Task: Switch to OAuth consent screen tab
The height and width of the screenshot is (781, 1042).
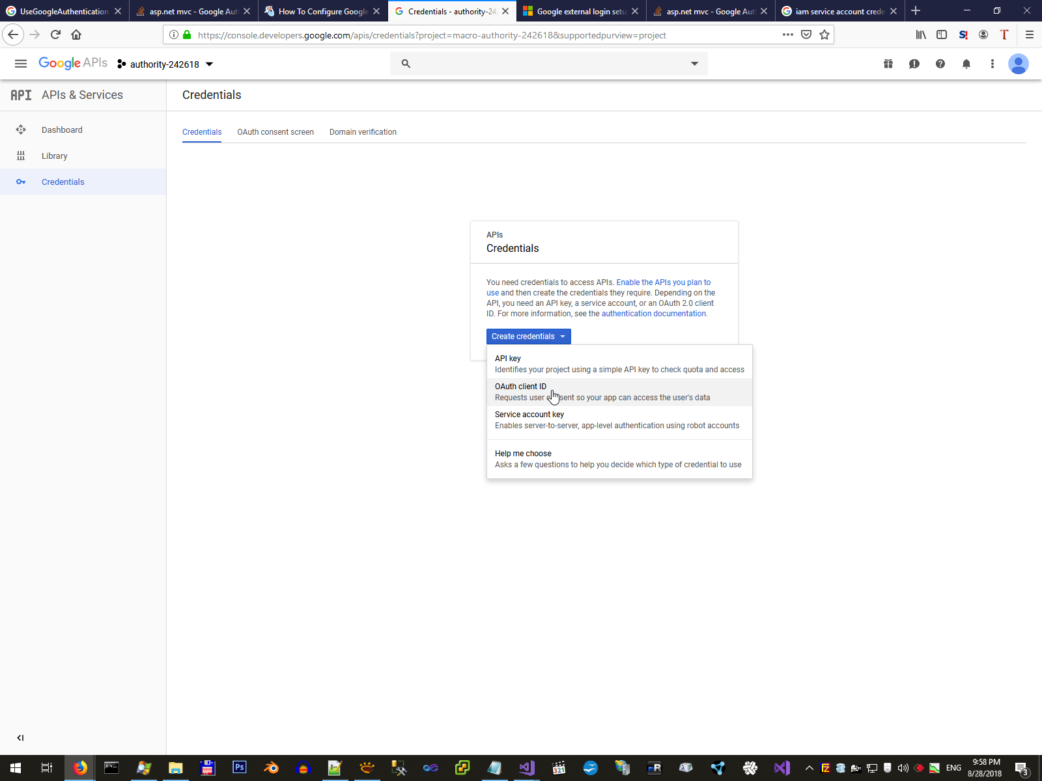Action: point(275,132)
